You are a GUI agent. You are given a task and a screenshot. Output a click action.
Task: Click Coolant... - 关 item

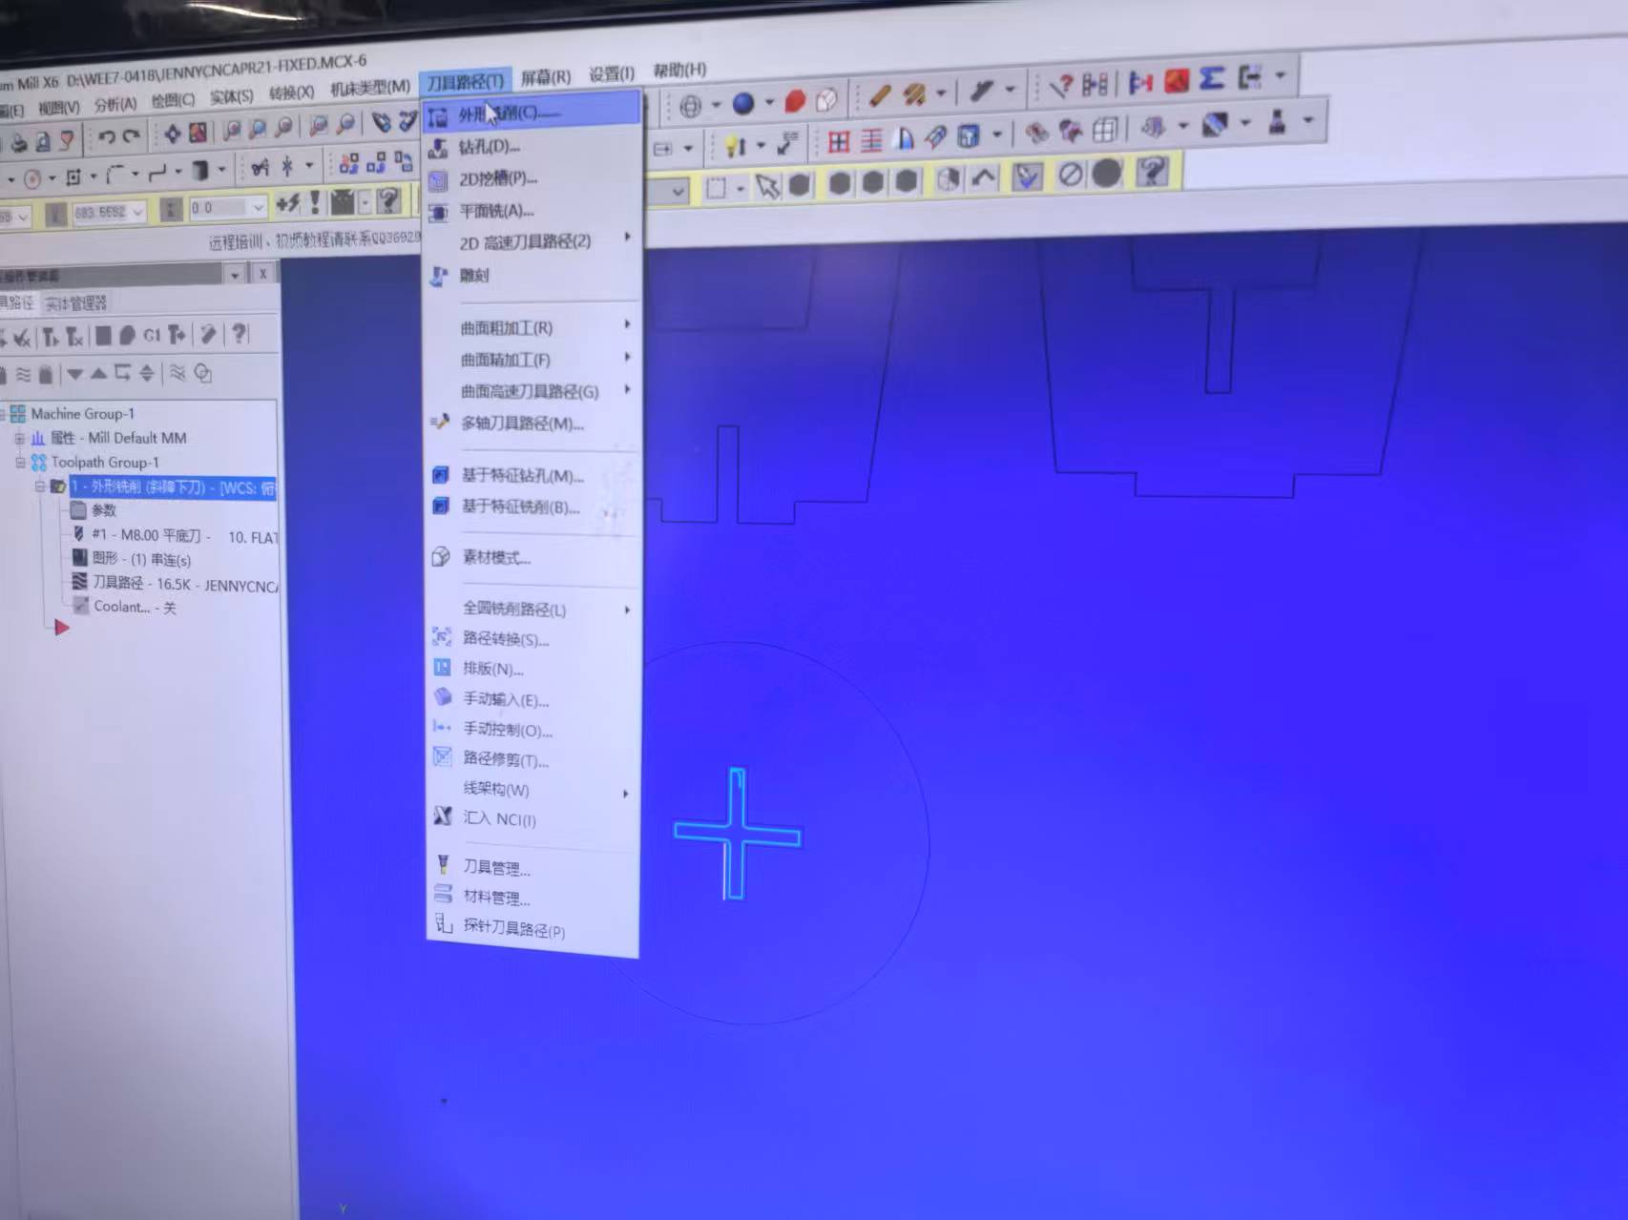[135, 607]
